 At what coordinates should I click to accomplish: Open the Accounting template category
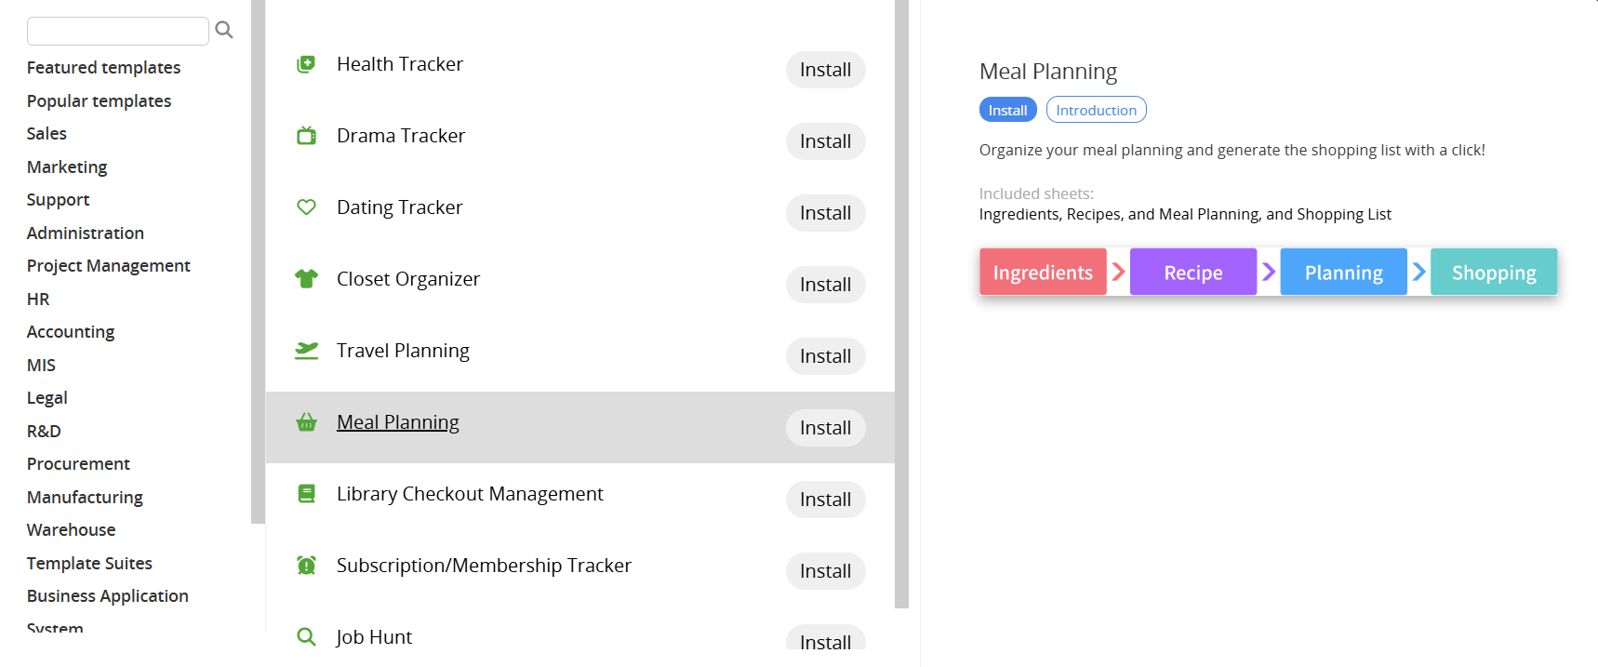pyautogui.click(x=71, y=332)
